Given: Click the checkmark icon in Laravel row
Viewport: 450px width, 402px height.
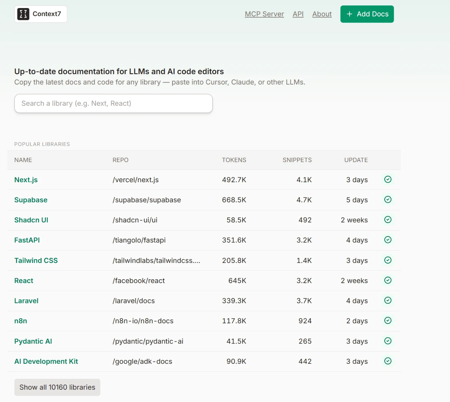Looking at the screenshot, I should point(388,300).
